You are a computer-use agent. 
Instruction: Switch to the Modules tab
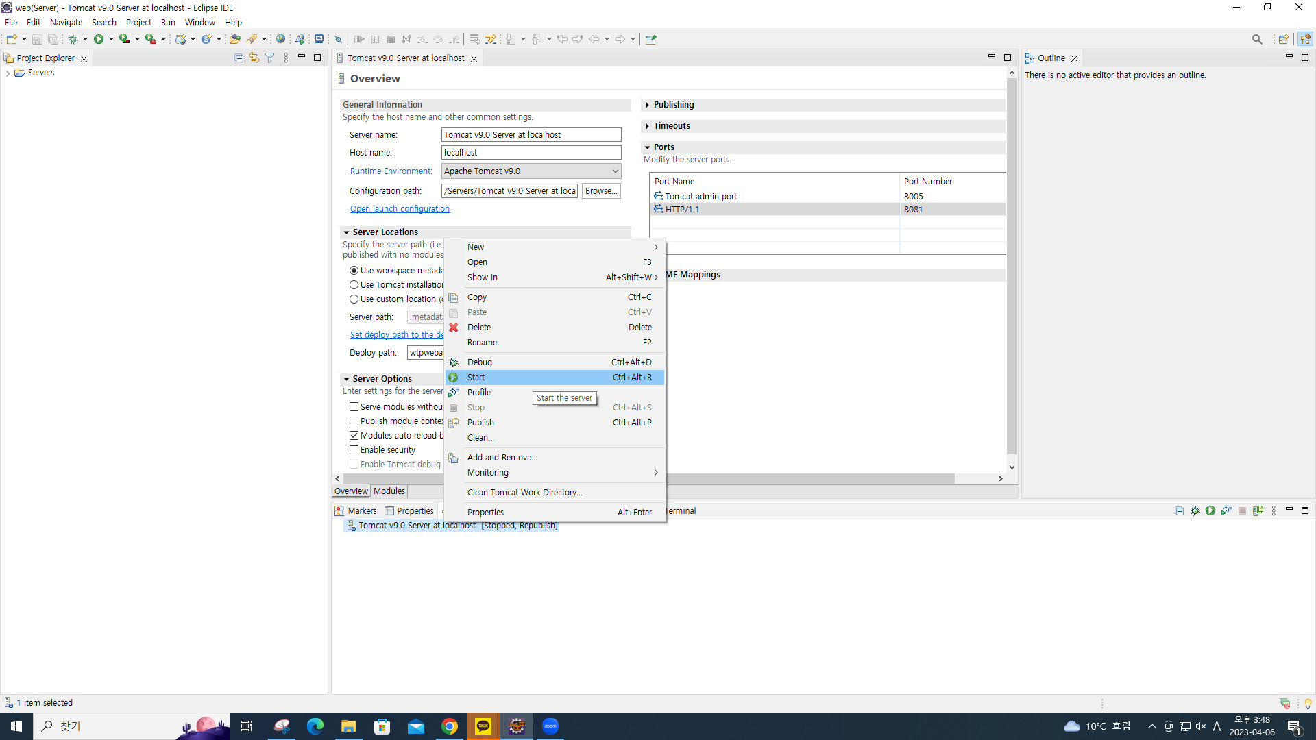389,491
